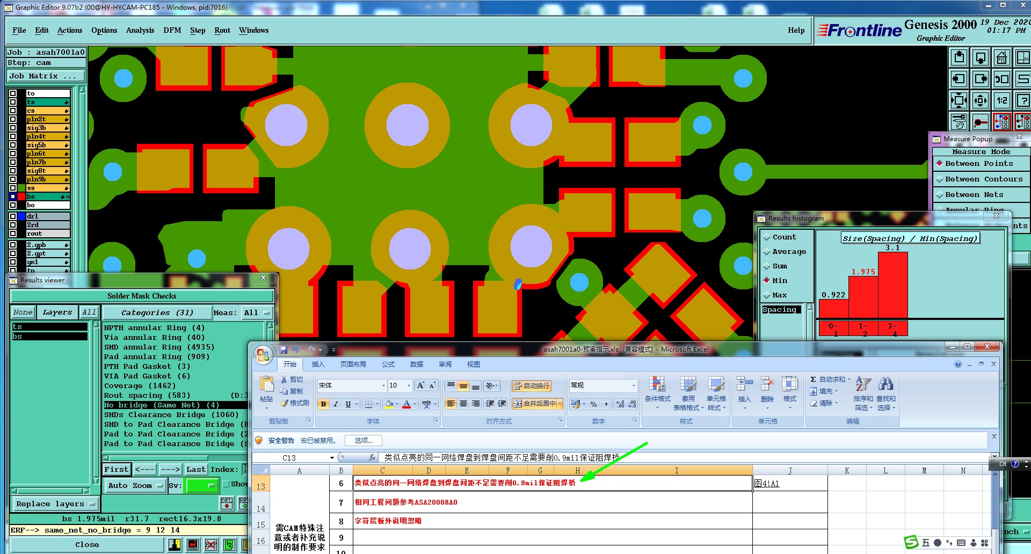This screenshot has height=554, width=1031.
Task: Toggle Italic in the Excel ribbon
Action: tap(336, 404)
